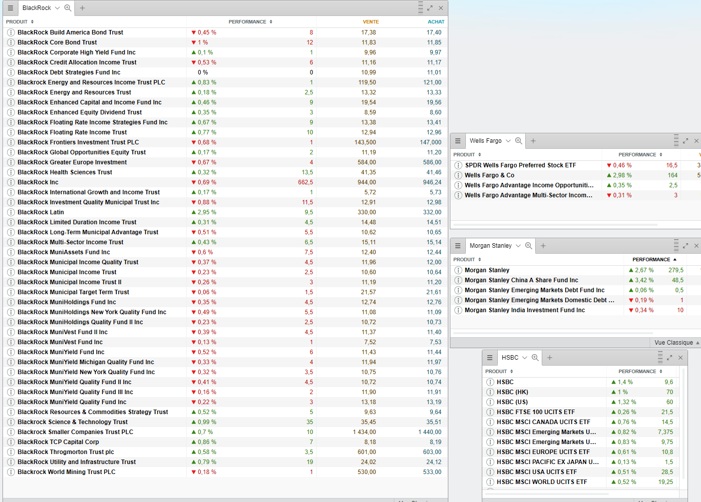701x502 pixels.
Task: Open the options icon beside BlackRock Core Bond Trust
Action: coord(11,42)
